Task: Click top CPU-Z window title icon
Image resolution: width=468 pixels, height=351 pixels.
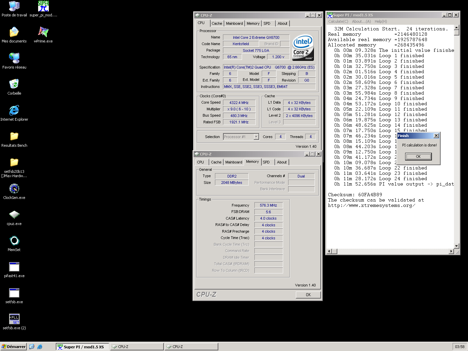Action: tap(197, 15)
